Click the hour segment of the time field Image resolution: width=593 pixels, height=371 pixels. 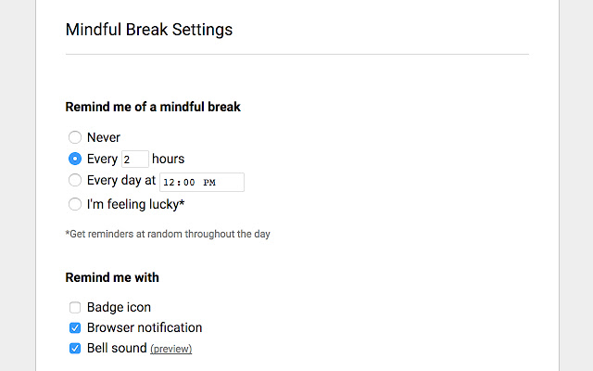[x=170, y=182]
